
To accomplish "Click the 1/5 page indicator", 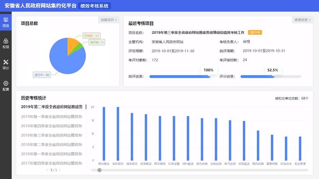I will pyautogui.click(x=54, y=170).
